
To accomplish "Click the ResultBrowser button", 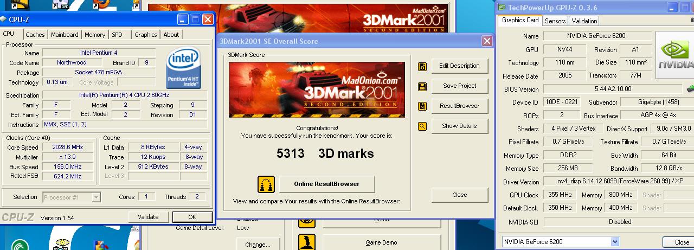I will (459, 106).
